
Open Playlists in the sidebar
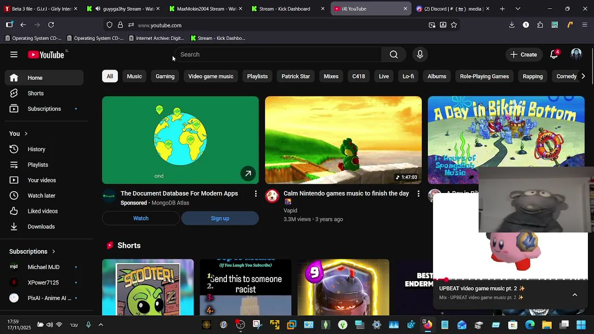44,165
